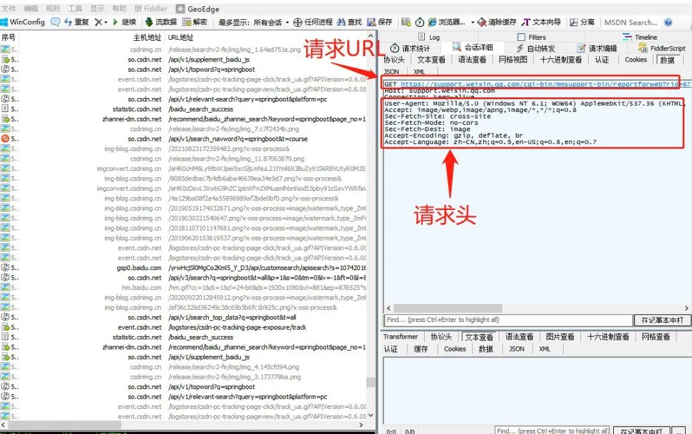Select the response 图片查看 tab
This screenshot has height=434, width=692.
[x=560, y=337]
